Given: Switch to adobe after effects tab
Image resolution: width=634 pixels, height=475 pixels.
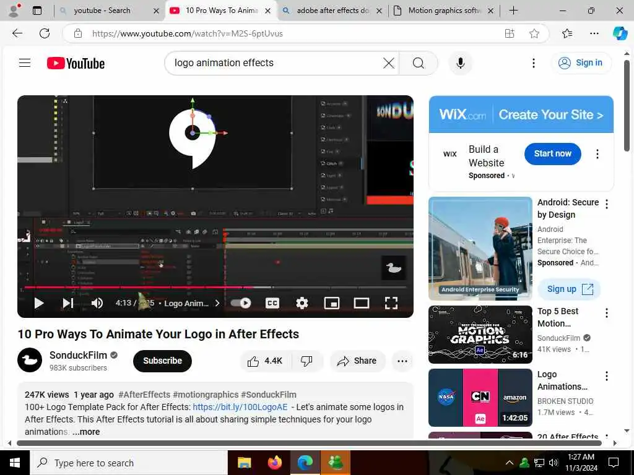Looking at the screenshot, I should [x=332, y=11].
